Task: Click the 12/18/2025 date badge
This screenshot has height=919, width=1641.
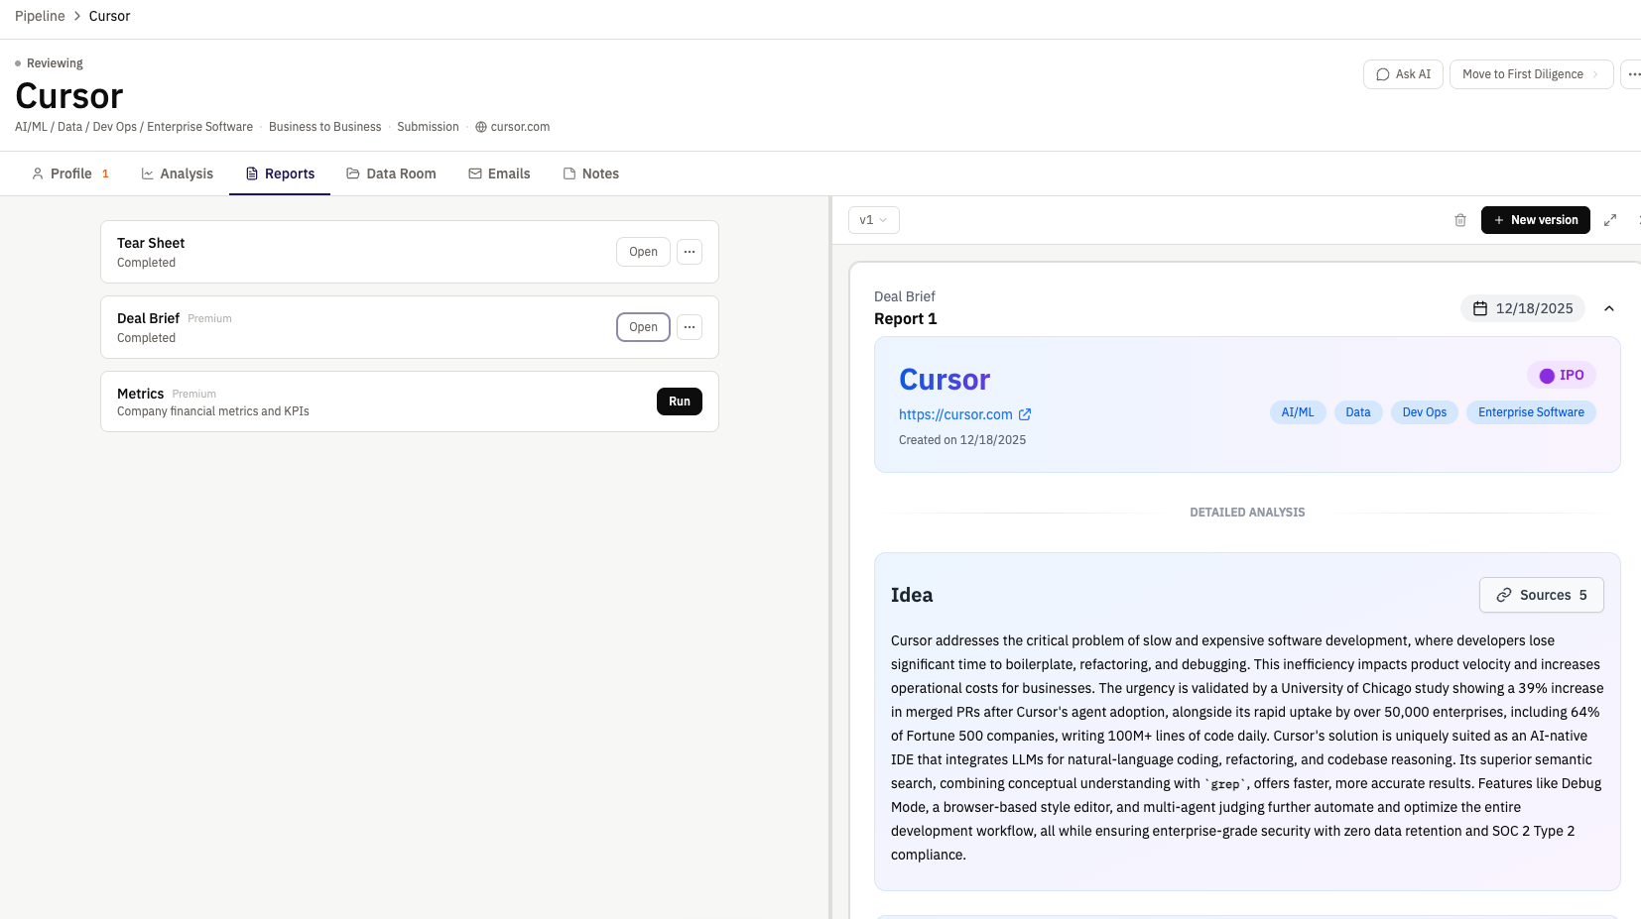Action: tap(1523, 308)
